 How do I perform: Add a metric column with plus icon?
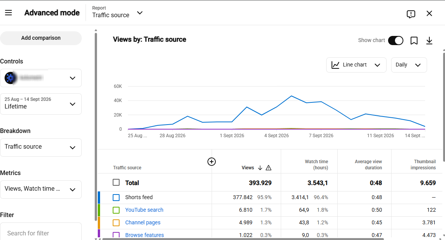tap(212, 162)
